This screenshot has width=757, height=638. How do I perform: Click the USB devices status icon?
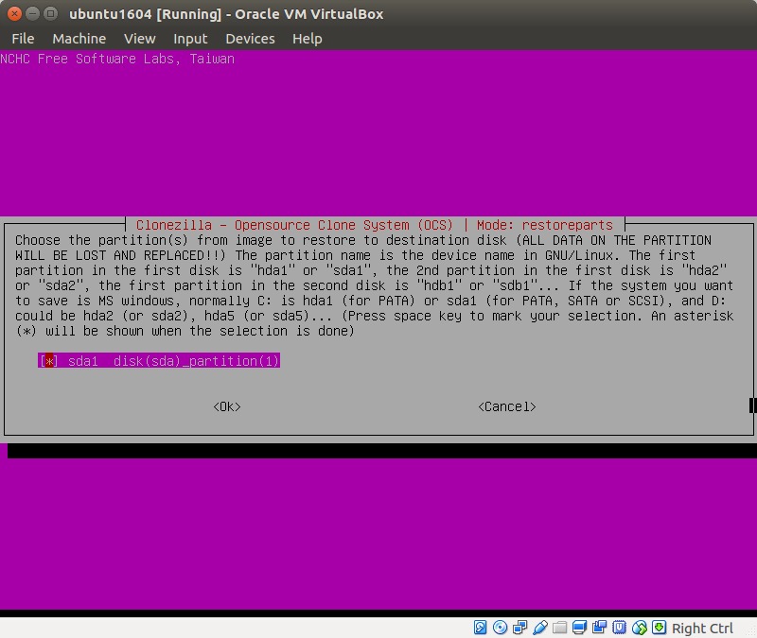540,628
